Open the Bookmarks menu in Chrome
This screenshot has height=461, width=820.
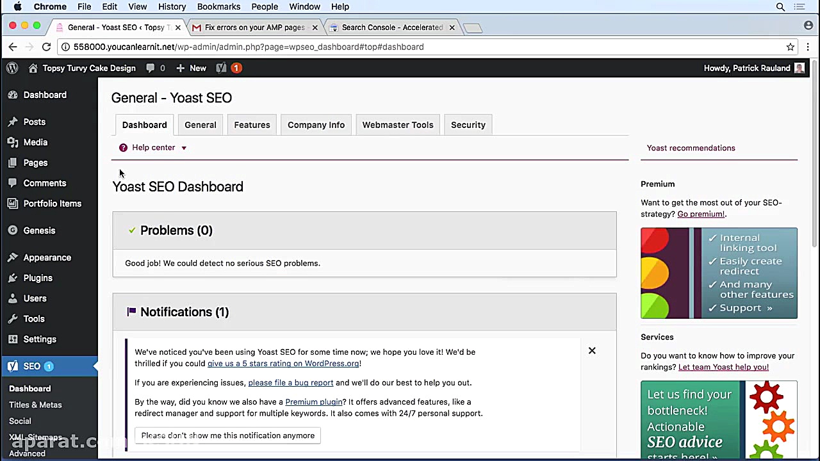pyautogui.click(x=218, y=7)
